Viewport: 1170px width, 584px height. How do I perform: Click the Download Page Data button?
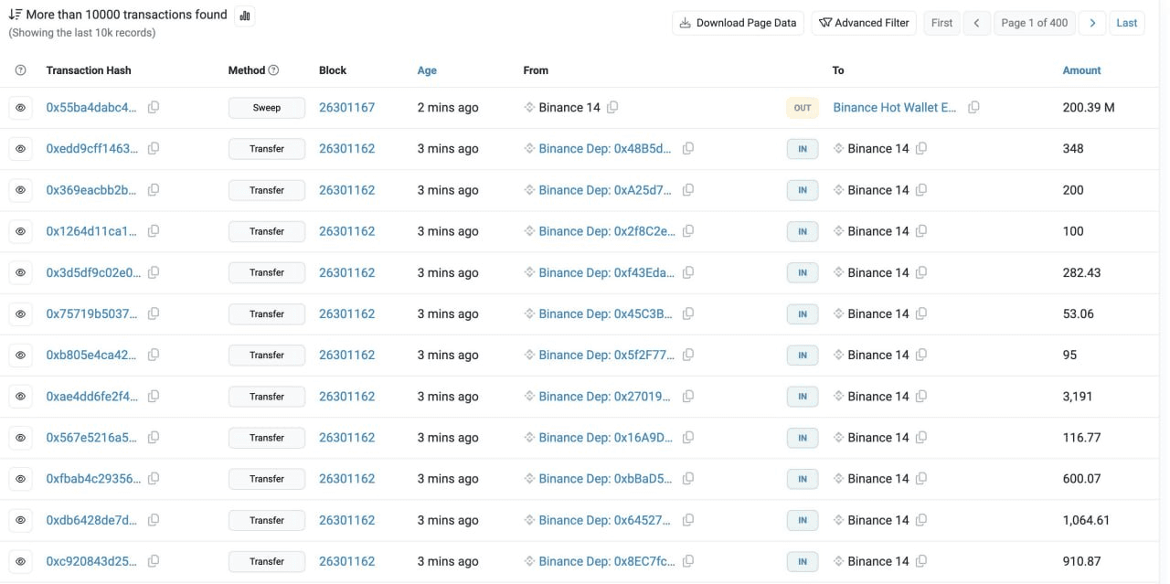coord(738,23)
